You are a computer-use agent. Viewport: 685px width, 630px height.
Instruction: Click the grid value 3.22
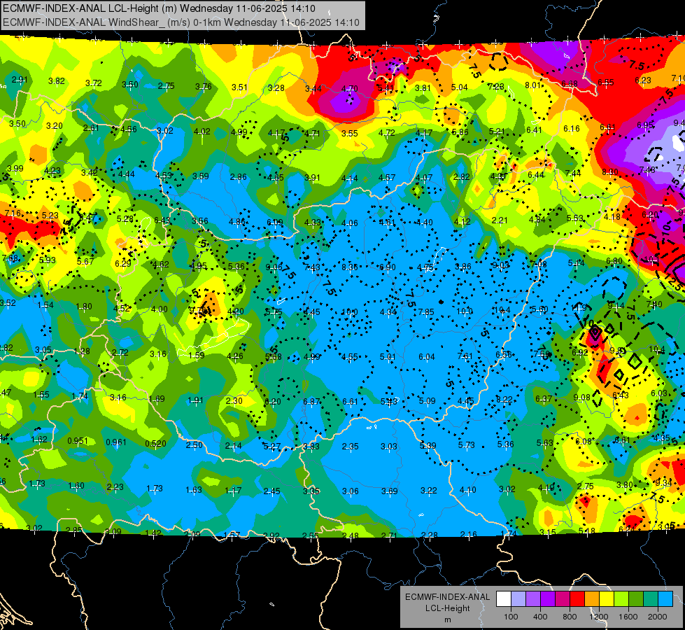pyautogui.click(x=428, y=491)
